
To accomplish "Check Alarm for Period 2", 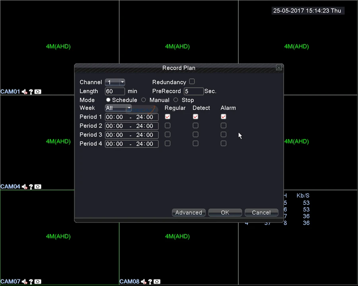I will [224, 126].
